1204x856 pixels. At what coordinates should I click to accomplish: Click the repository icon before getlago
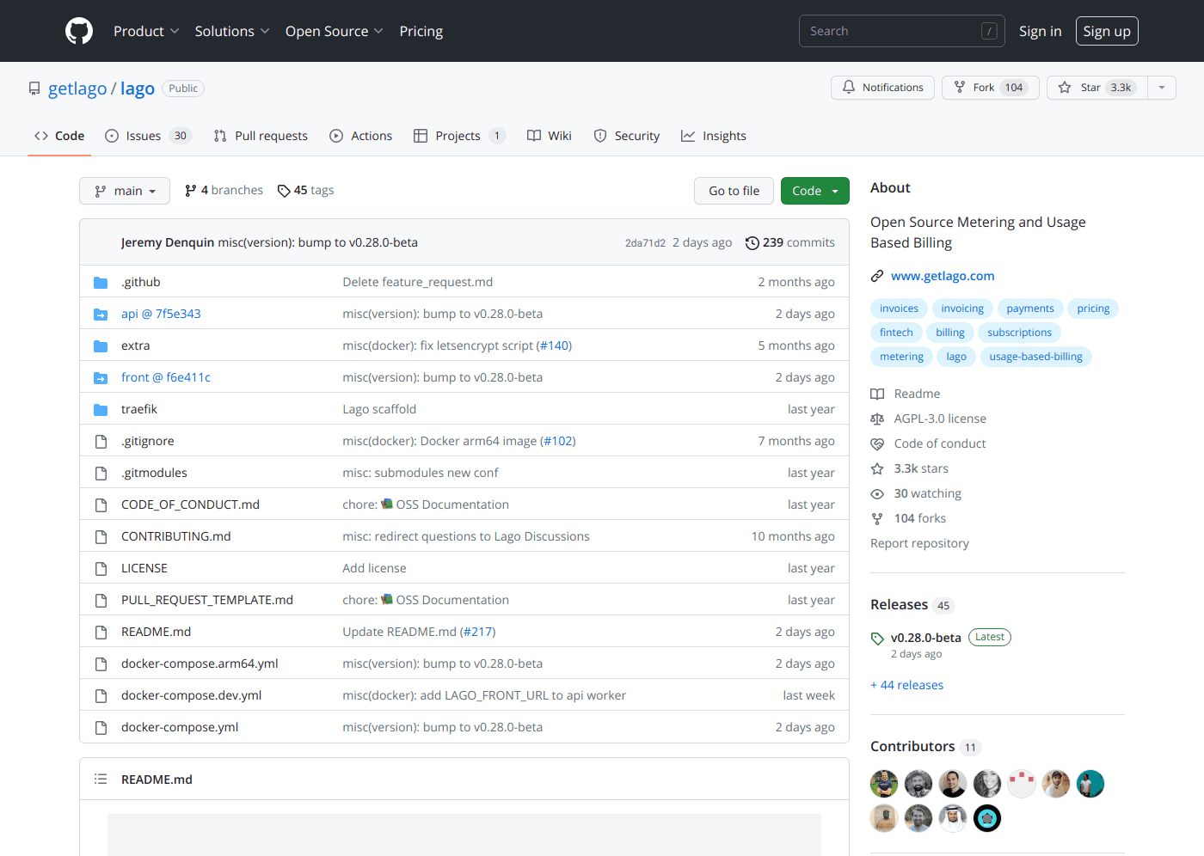point(34,89)
